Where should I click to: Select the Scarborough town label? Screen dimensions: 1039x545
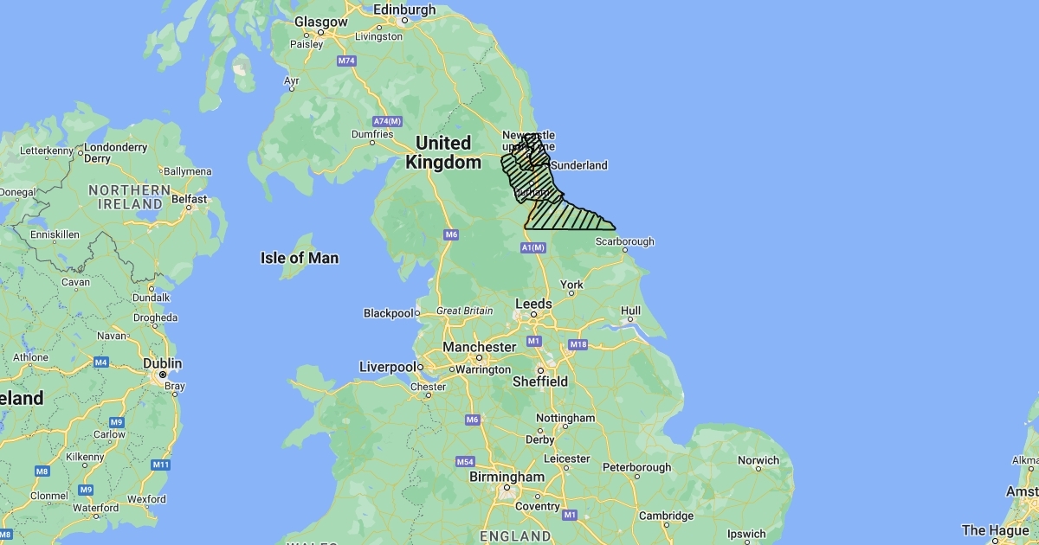click(x=624, y=240)
